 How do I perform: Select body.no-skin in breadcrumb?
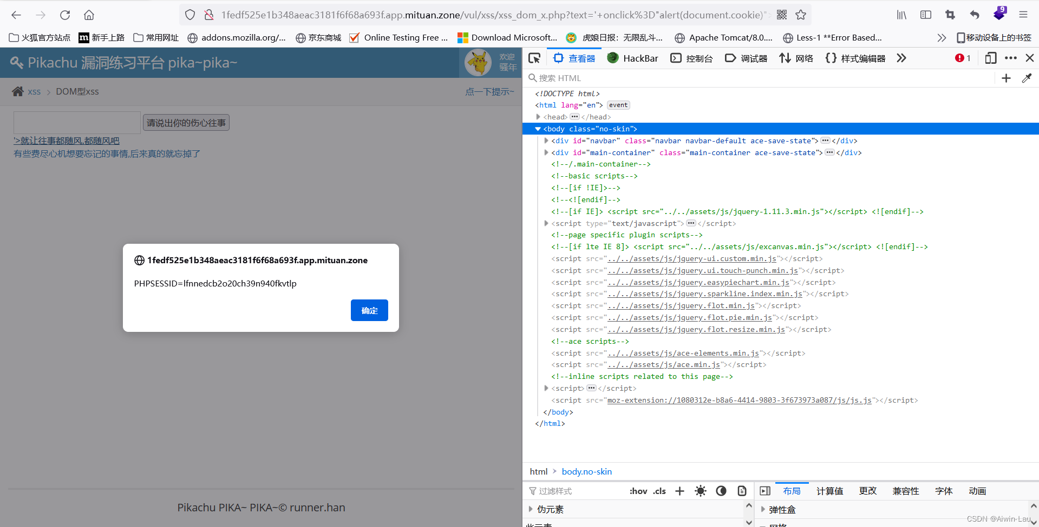(x=587, y=471)
